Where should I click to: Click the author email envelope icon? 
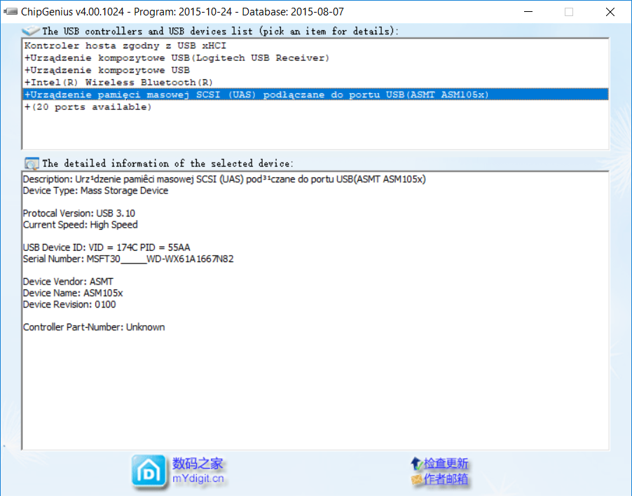(x=416, y=479)
